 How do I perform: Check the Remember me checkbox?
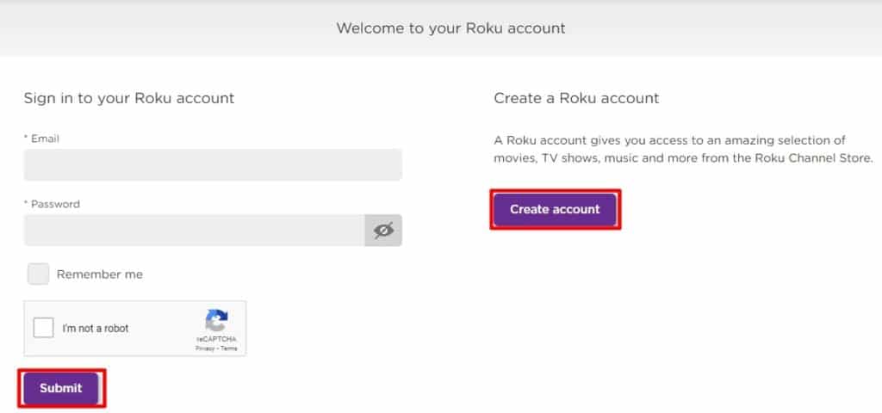click(38, 274)
